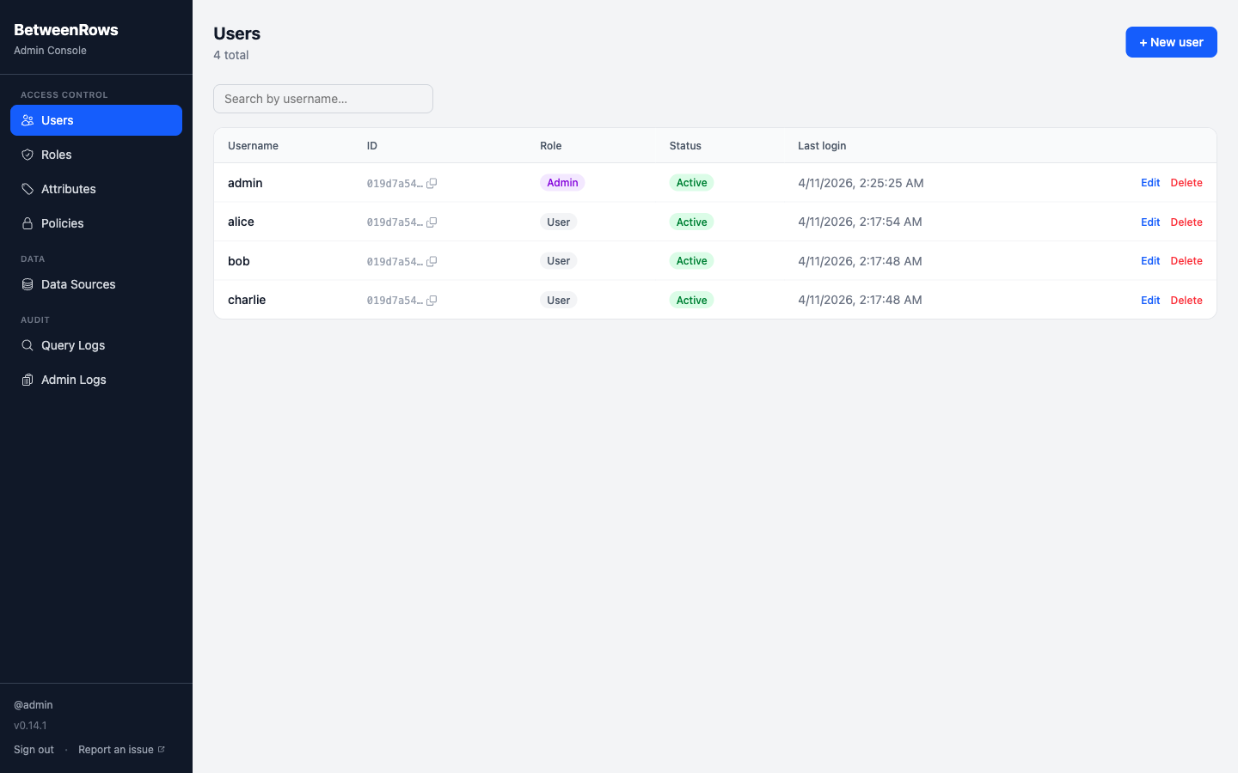The width and height of the screenshot is (1238, 773).
Task: Click the search by username field
Action: pyautogui.click(x=323, y=99)
